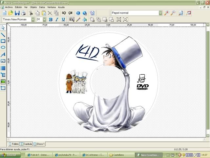Choose the insert image tool
Image resolution: width=210 pixels, height=158 pixels.
pos(3,81)
